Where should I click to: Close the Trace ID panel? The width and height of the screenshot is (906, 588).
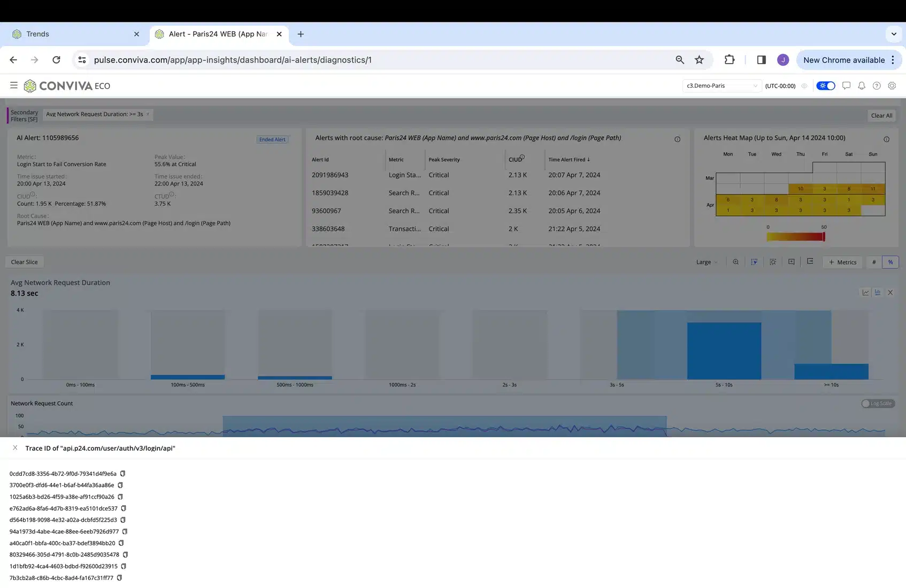[x=15, y=448]
